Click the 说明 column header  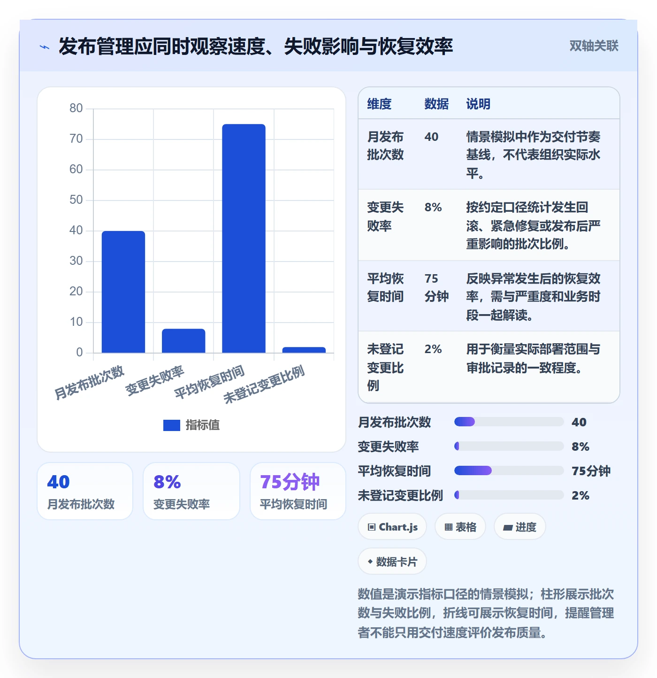pos(478,104)
